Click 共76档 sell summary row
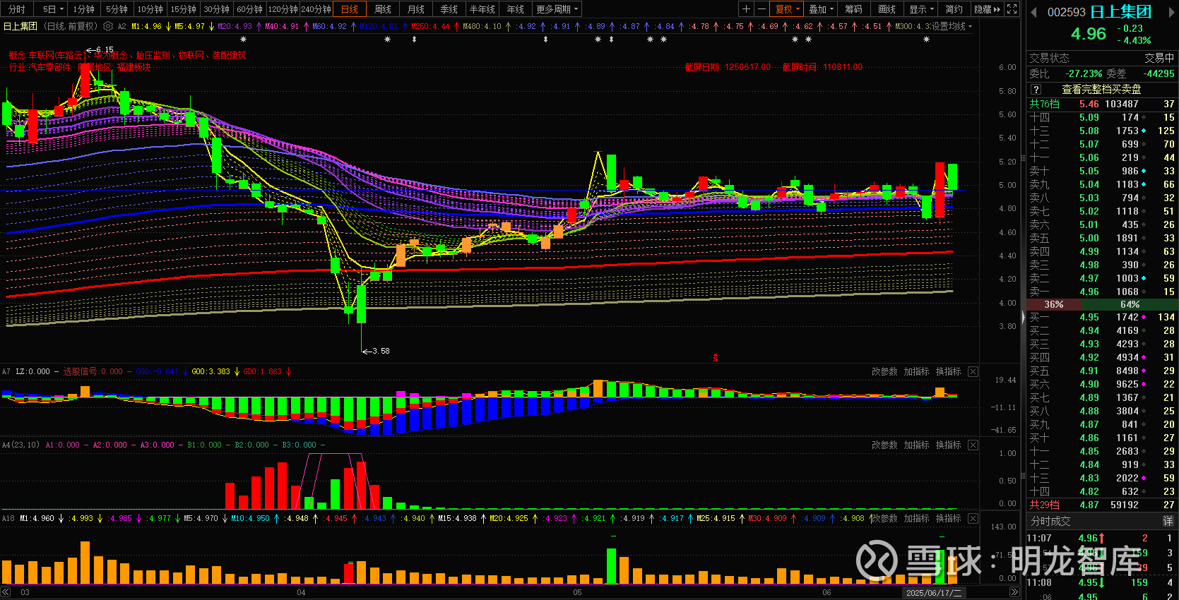This screenshot has width=1179, height=600. (x=1102, y=104)
